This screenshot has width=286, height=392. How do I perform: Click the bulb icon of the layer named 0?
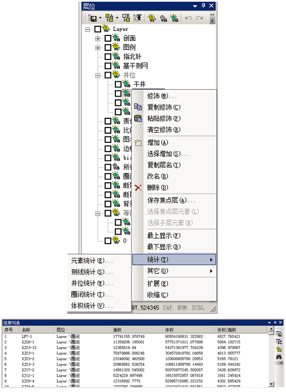(116, 241)
